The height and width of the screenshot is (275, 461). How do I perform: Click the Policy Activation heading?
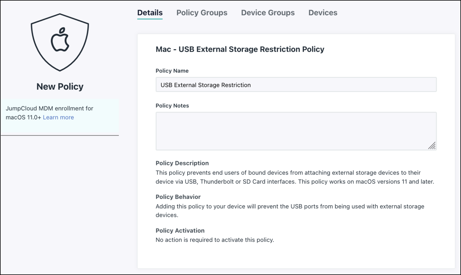click(180, 231)
